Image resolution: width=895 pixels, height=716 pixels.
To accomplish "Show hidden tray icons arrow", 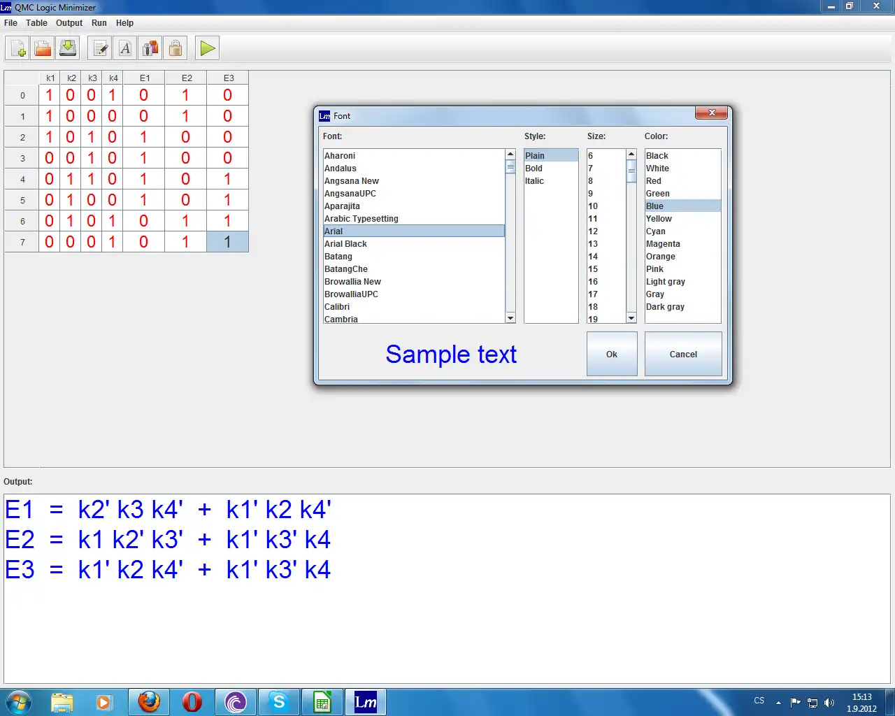I will pyautogui.click(x=778, y=703).
